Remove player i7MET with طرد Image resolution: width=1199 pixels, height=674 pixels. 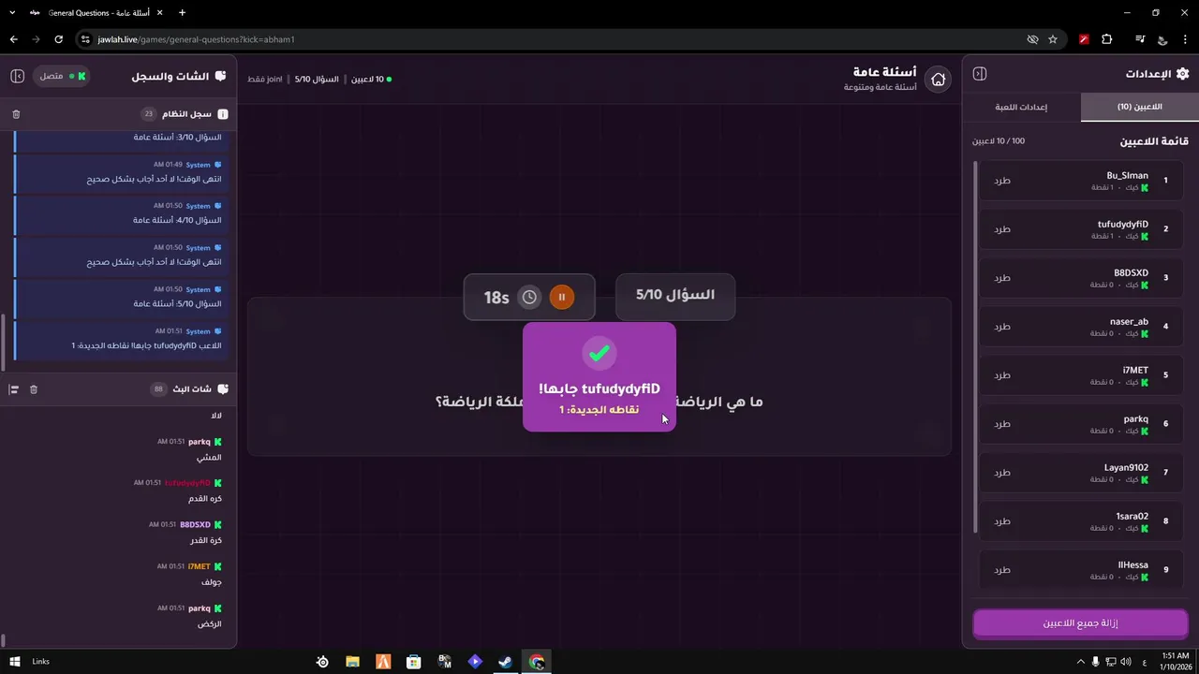tap(1002, 375)
